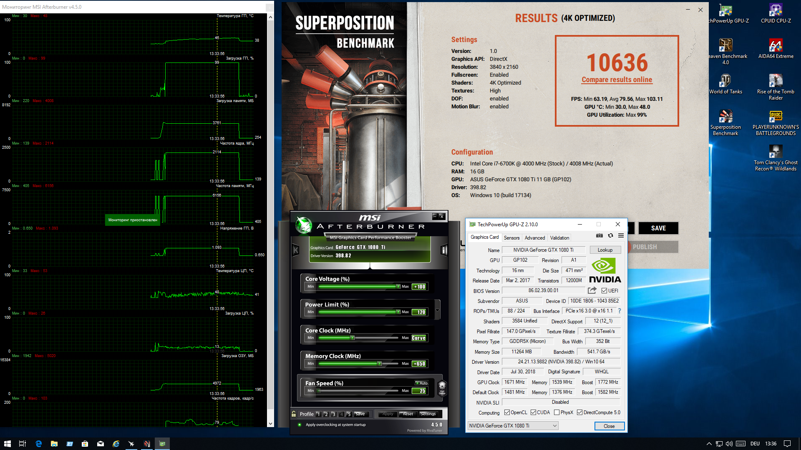Click the Kombustor K icon in Afterburner

(x=296, y=250)
